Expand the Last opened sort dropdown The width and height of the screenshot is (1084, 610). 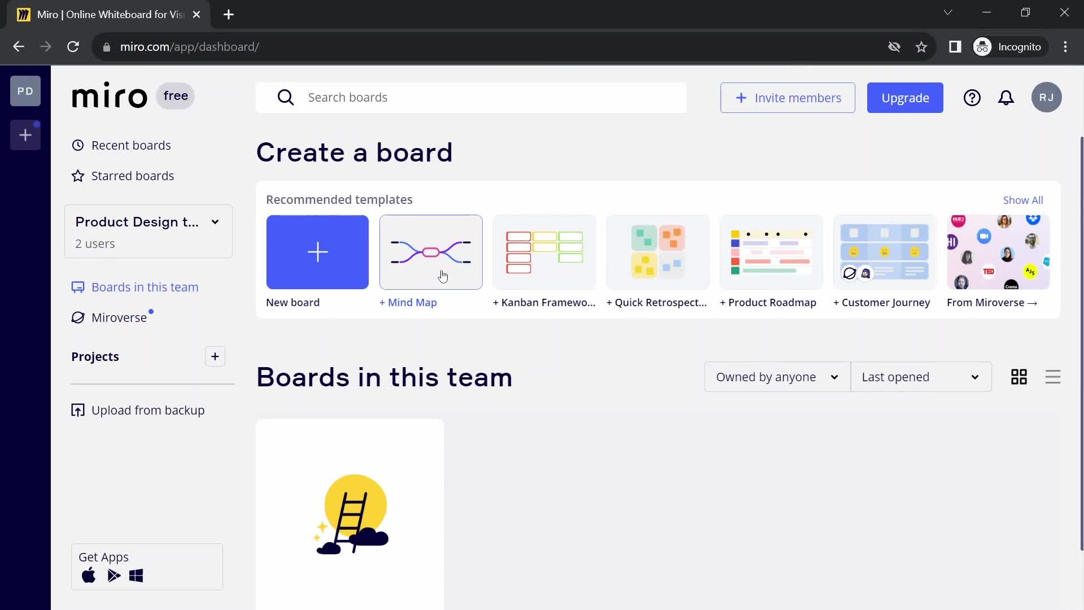click(x=920, y=376)
